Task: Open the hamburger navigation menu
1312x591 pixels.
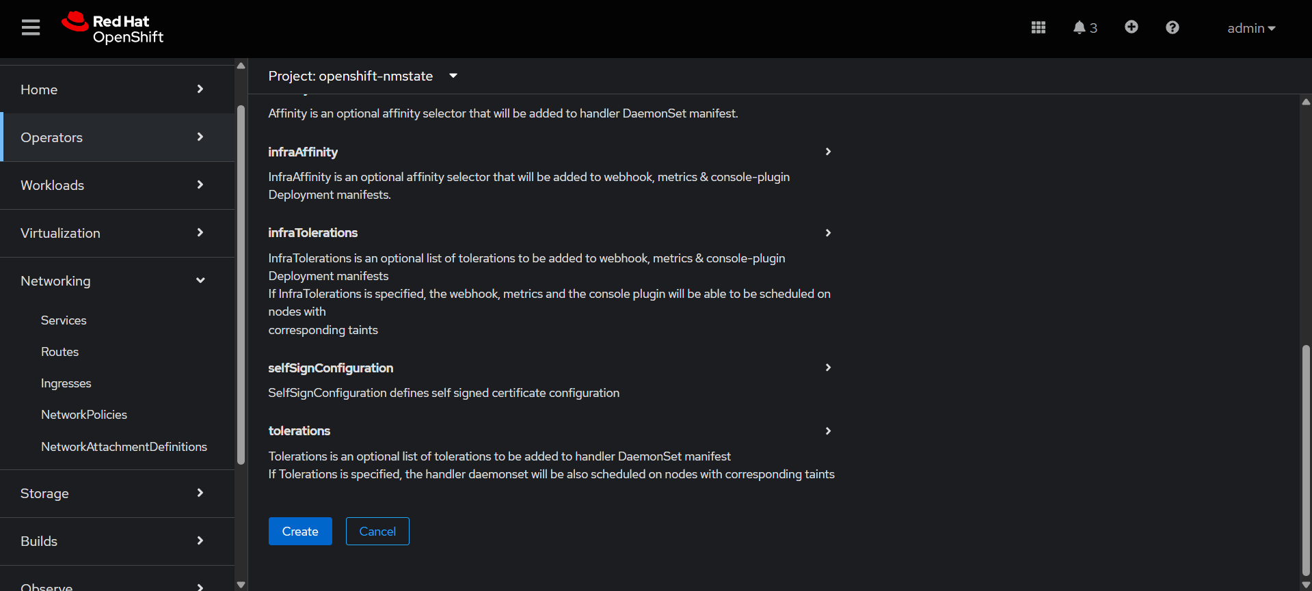Action: [x=31, y=28]
